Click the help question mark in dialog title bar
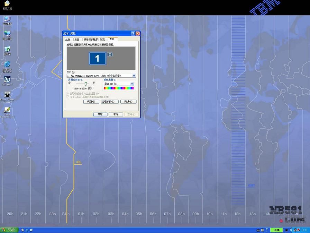Viewport: 310px width, 233px height. coord(133,34)
